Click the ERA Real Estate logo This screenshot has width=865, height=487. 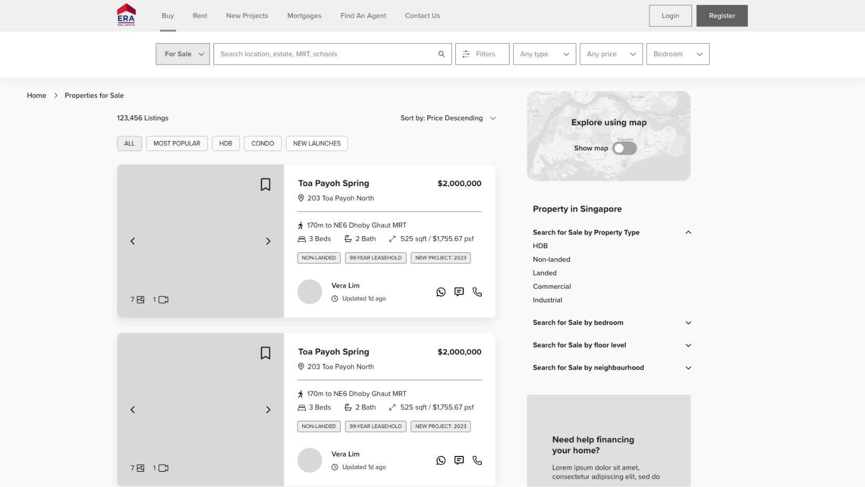(x=126, y=15)
